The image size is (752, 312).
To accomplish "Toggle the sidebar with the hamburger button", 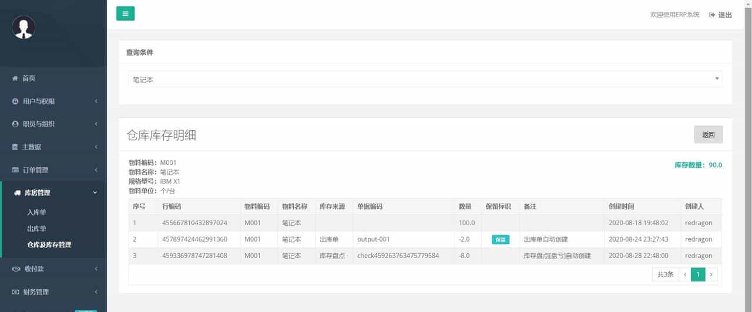I will tap(125, 13).
